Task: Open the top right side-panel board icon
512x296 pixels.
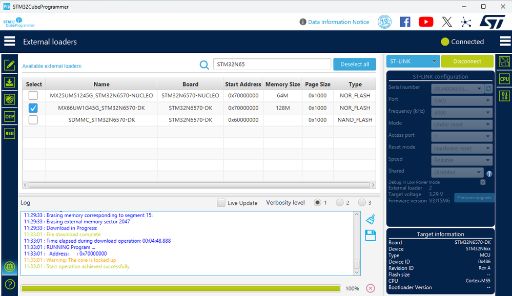Action: click(x=504, y=61)
